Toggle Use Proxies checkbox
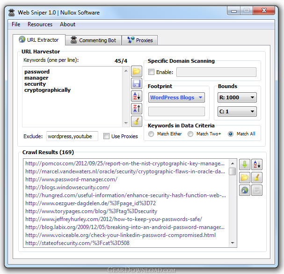284x274 pixels. tap(106, 136)
